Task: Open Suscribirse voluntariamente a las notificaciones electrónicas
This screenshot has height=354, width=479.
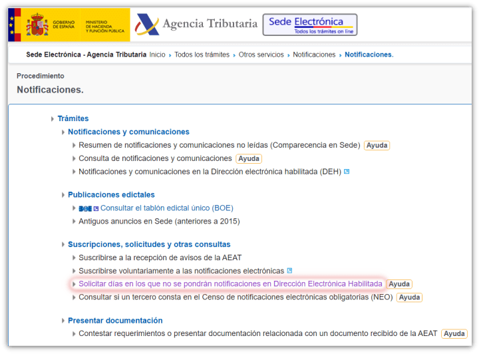Action: click(182, 271)
